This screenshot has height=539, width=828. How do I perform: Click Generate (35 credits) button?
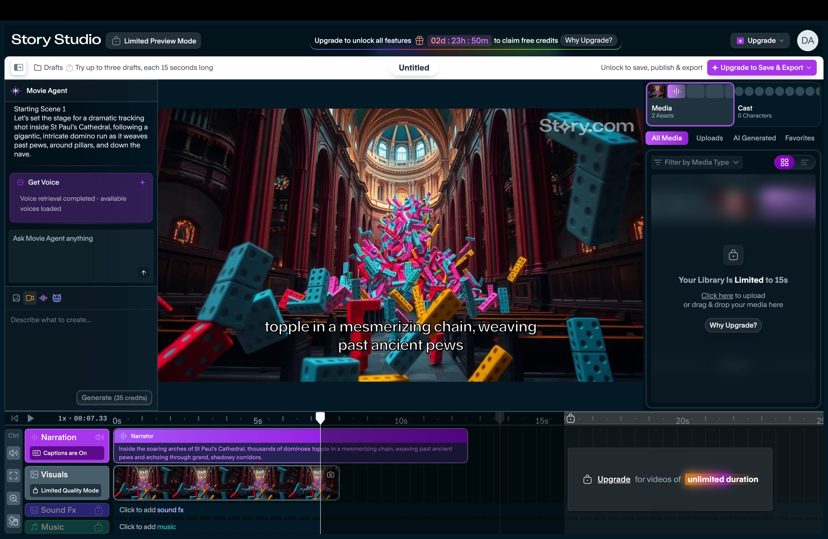point(114,398)
